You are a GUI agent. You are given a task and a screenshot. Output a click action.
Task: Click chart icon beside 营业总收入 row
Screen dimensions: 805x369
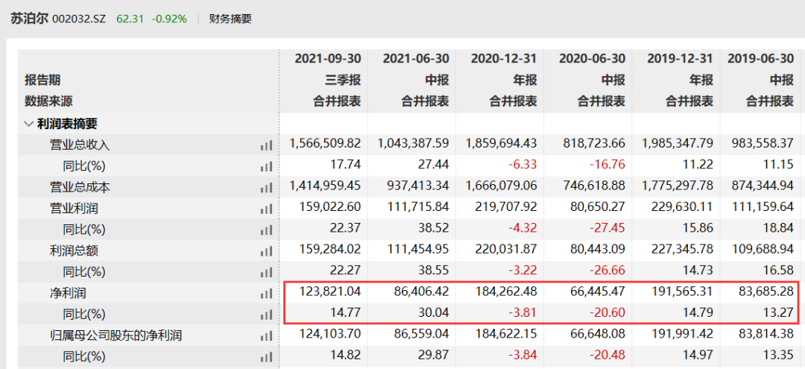tap(266, 145)
